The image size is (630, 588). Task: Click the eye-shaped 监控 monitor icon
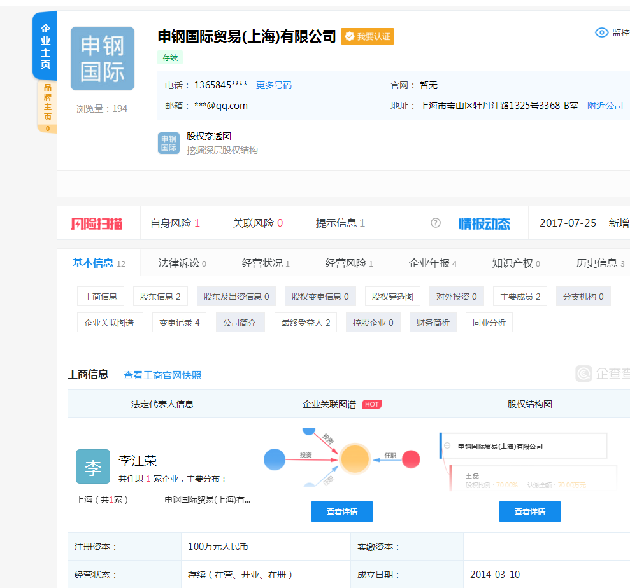click(601, 32)
